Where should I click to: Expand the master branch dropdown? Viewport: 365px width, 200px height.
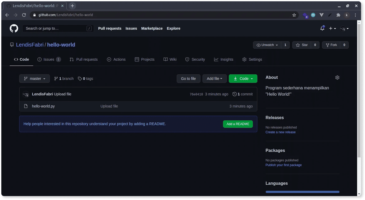point(34,79)
